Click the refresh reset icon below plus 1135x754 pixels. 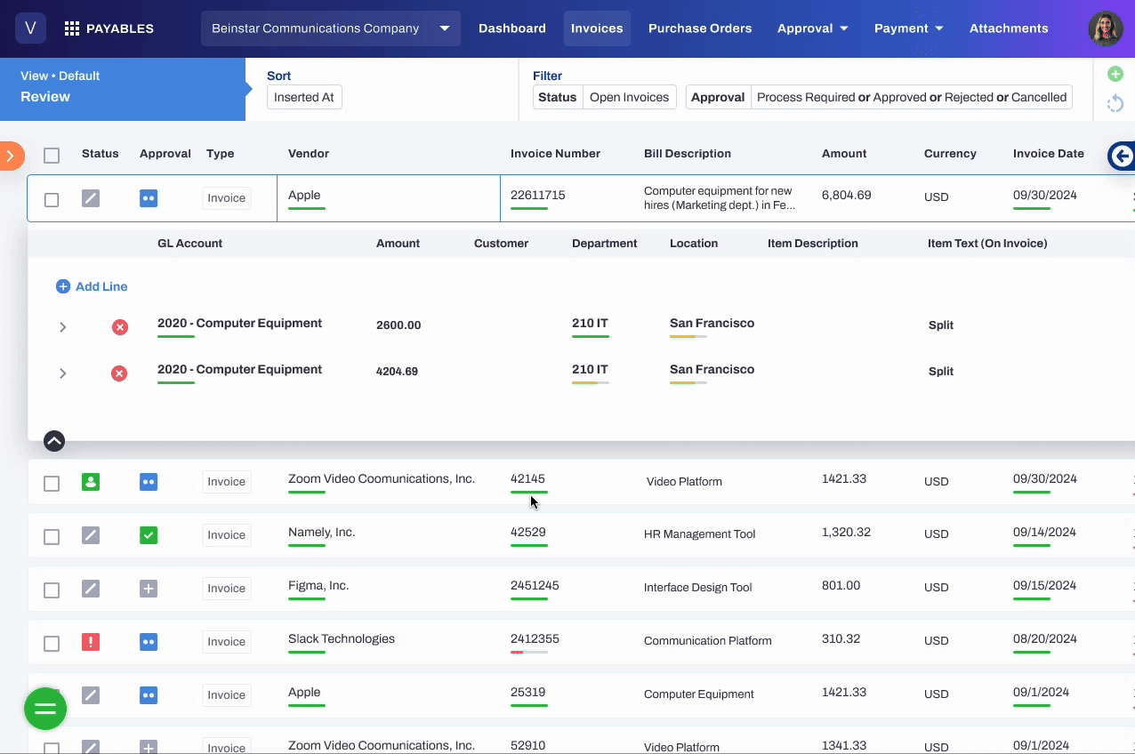[x=1115, y=104]
